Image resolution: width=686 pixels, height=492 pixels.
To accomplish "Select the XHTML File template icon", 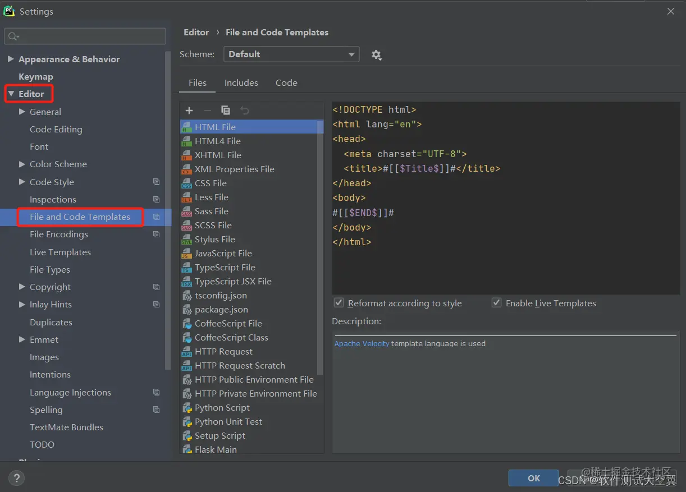I will tap(186, 155).
